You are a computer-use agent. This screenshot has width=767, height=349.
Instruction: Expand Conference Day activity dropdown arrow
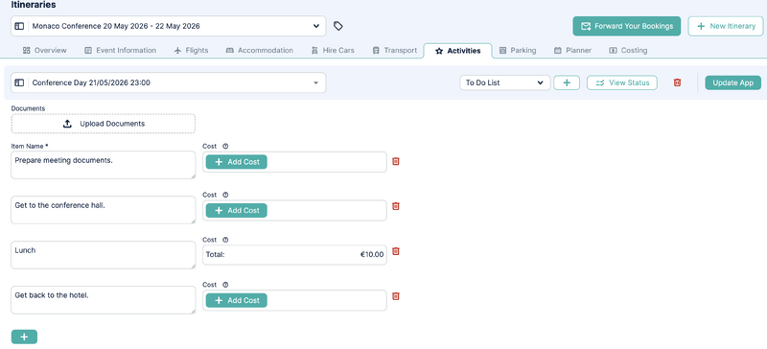316,82
